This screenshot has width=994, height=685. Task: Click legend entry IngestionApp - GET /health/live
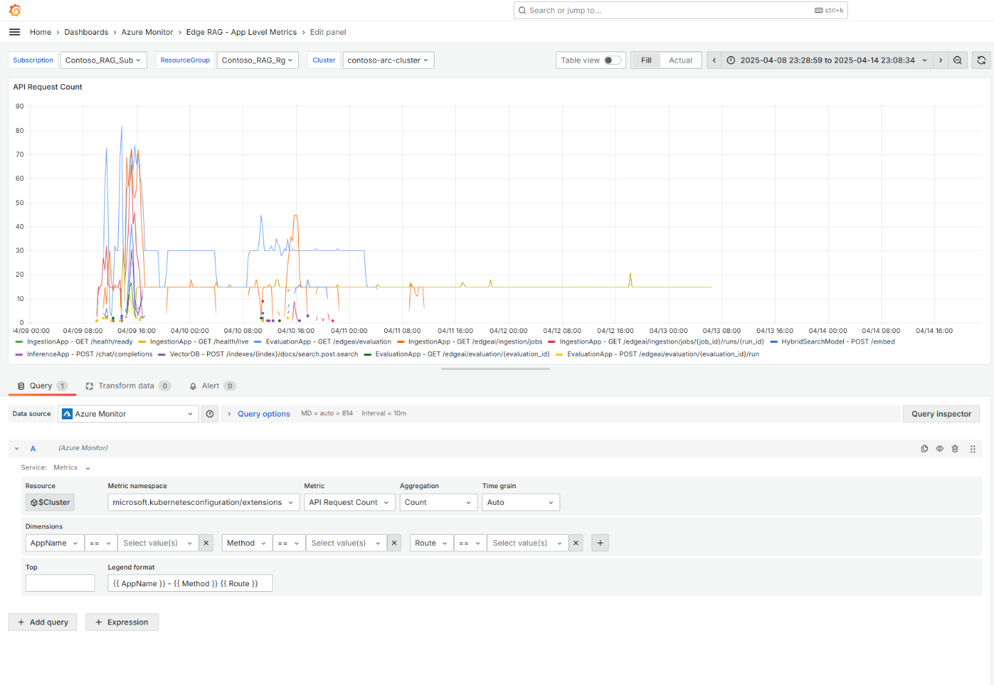pos(199,342)
